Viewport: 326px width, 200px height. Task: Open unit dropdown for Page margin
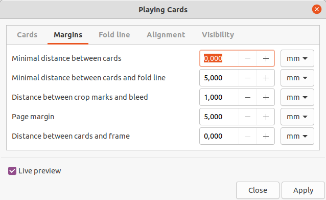click(297, 117)
